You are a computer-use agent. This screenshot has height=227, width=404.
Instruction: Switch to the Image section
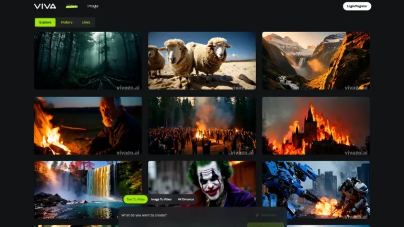pyautogui.click(x=93, y=6)
